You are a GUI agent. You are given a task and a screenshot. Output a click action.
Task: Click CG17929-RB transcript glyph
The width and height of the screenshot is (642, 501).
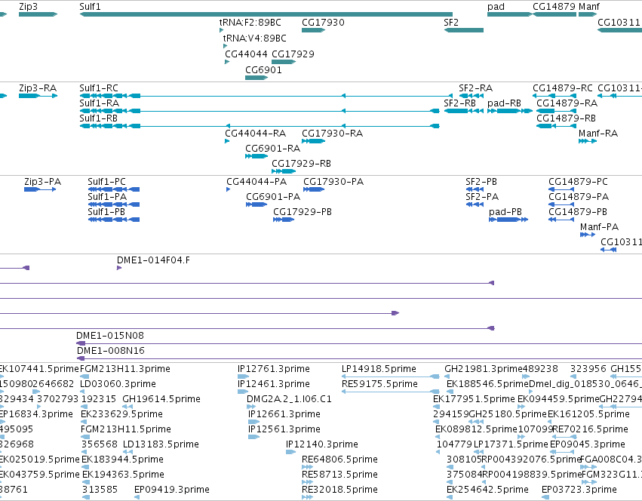[x=284, y=171]
